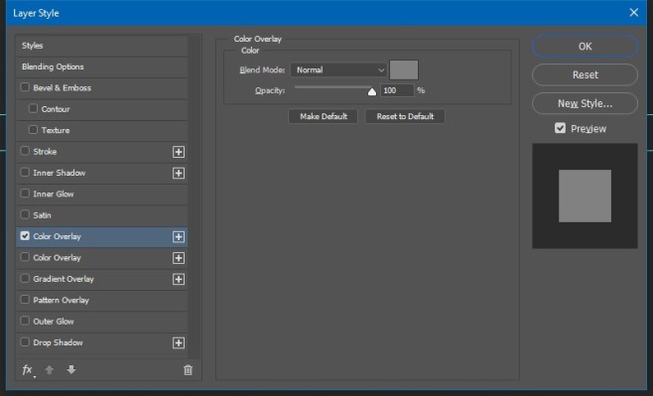
Task: Move effect up with the arrow icon
Action: (x=50, y=369)
